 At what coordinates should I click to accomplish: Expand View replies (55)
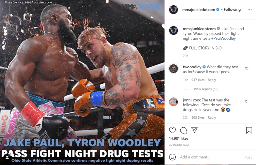(206, 89)
